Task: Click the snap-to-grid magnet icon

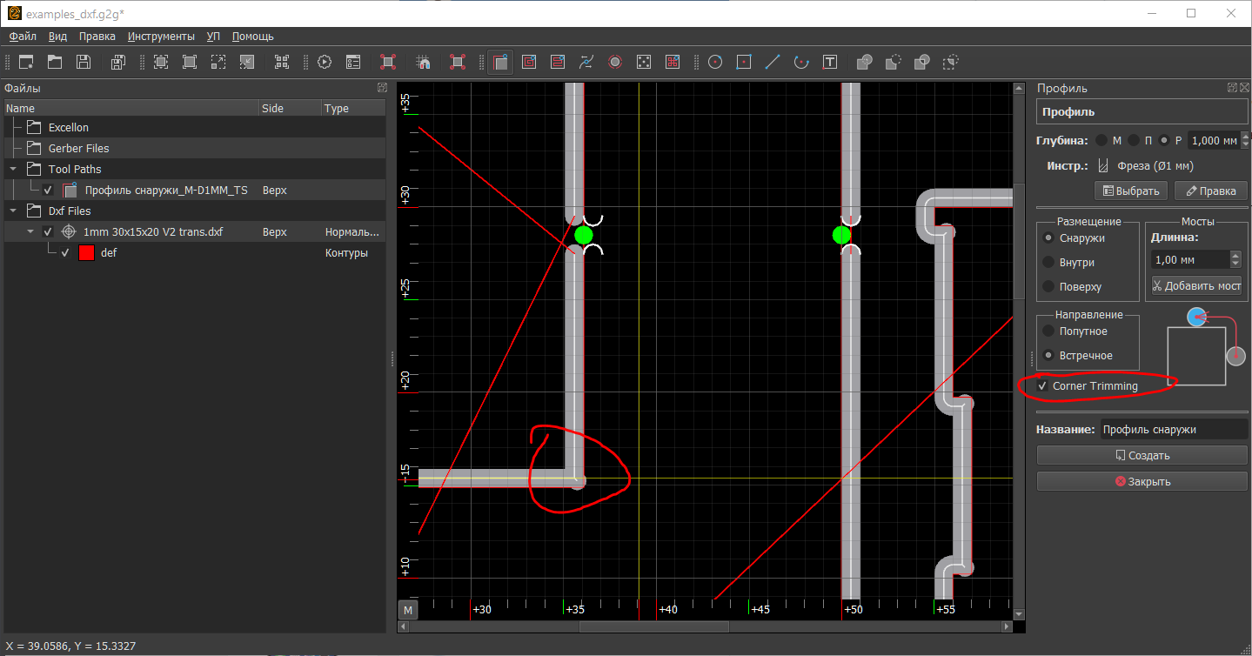Action: 424,62
